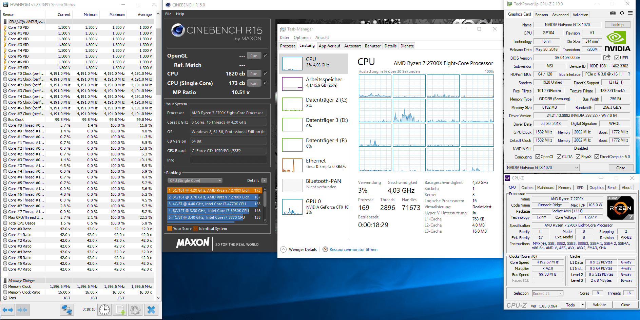Open the Optionen menu in Task Manager
Viewport: 640px width, 320px height.
click(302, 38)
